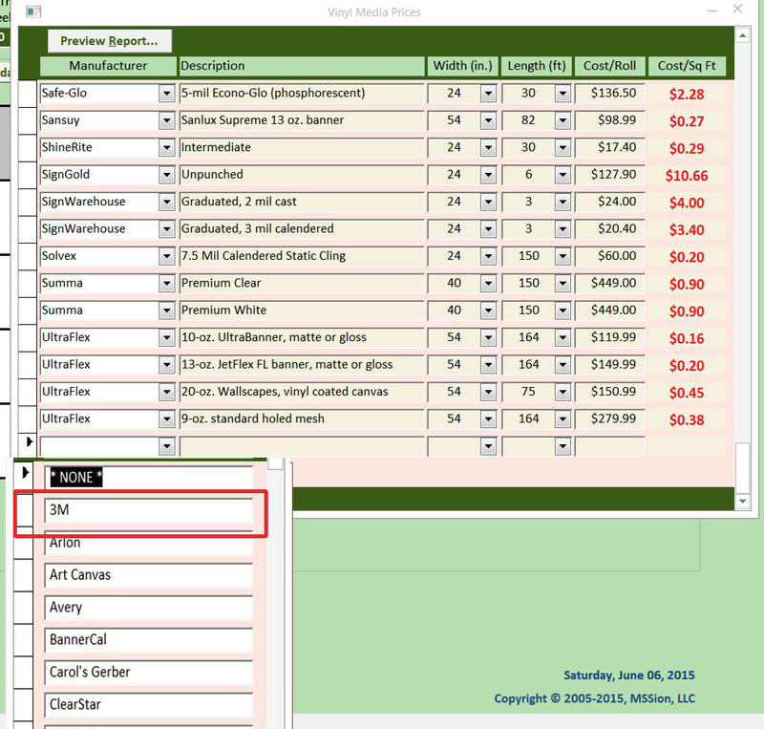Select * NONE * in the manufacturer list

(149, 478)
